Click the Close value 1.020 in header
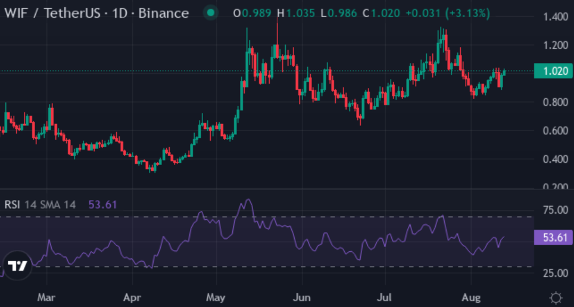Viewport: 574px width, 307px height. (385, 14)
